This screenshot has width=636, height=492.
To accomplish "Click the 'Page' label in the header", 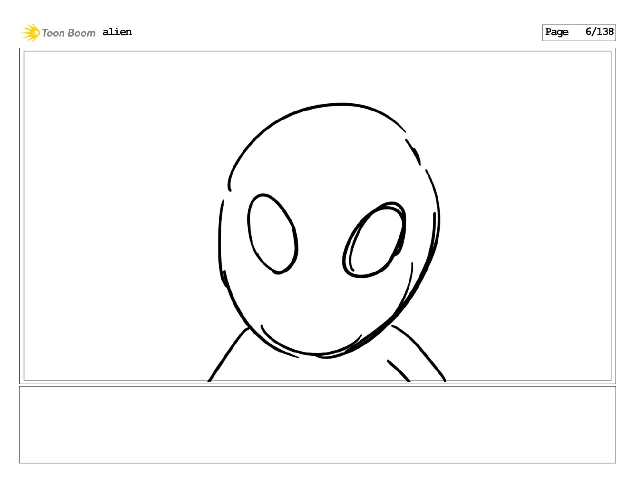I will click(556, 32).
